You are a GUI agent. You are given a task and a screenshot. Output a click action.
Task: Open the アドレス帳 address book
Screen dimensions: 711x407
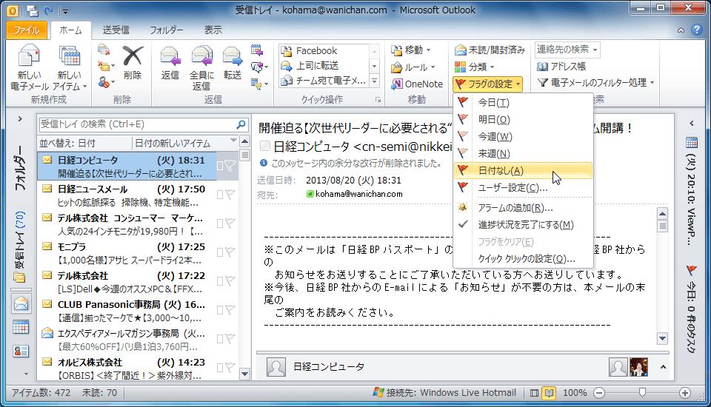561,67
